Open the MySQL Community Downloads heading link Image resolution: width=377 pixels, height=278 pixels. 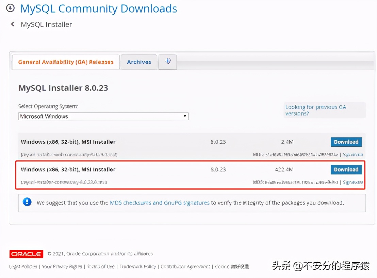point(99,8)
